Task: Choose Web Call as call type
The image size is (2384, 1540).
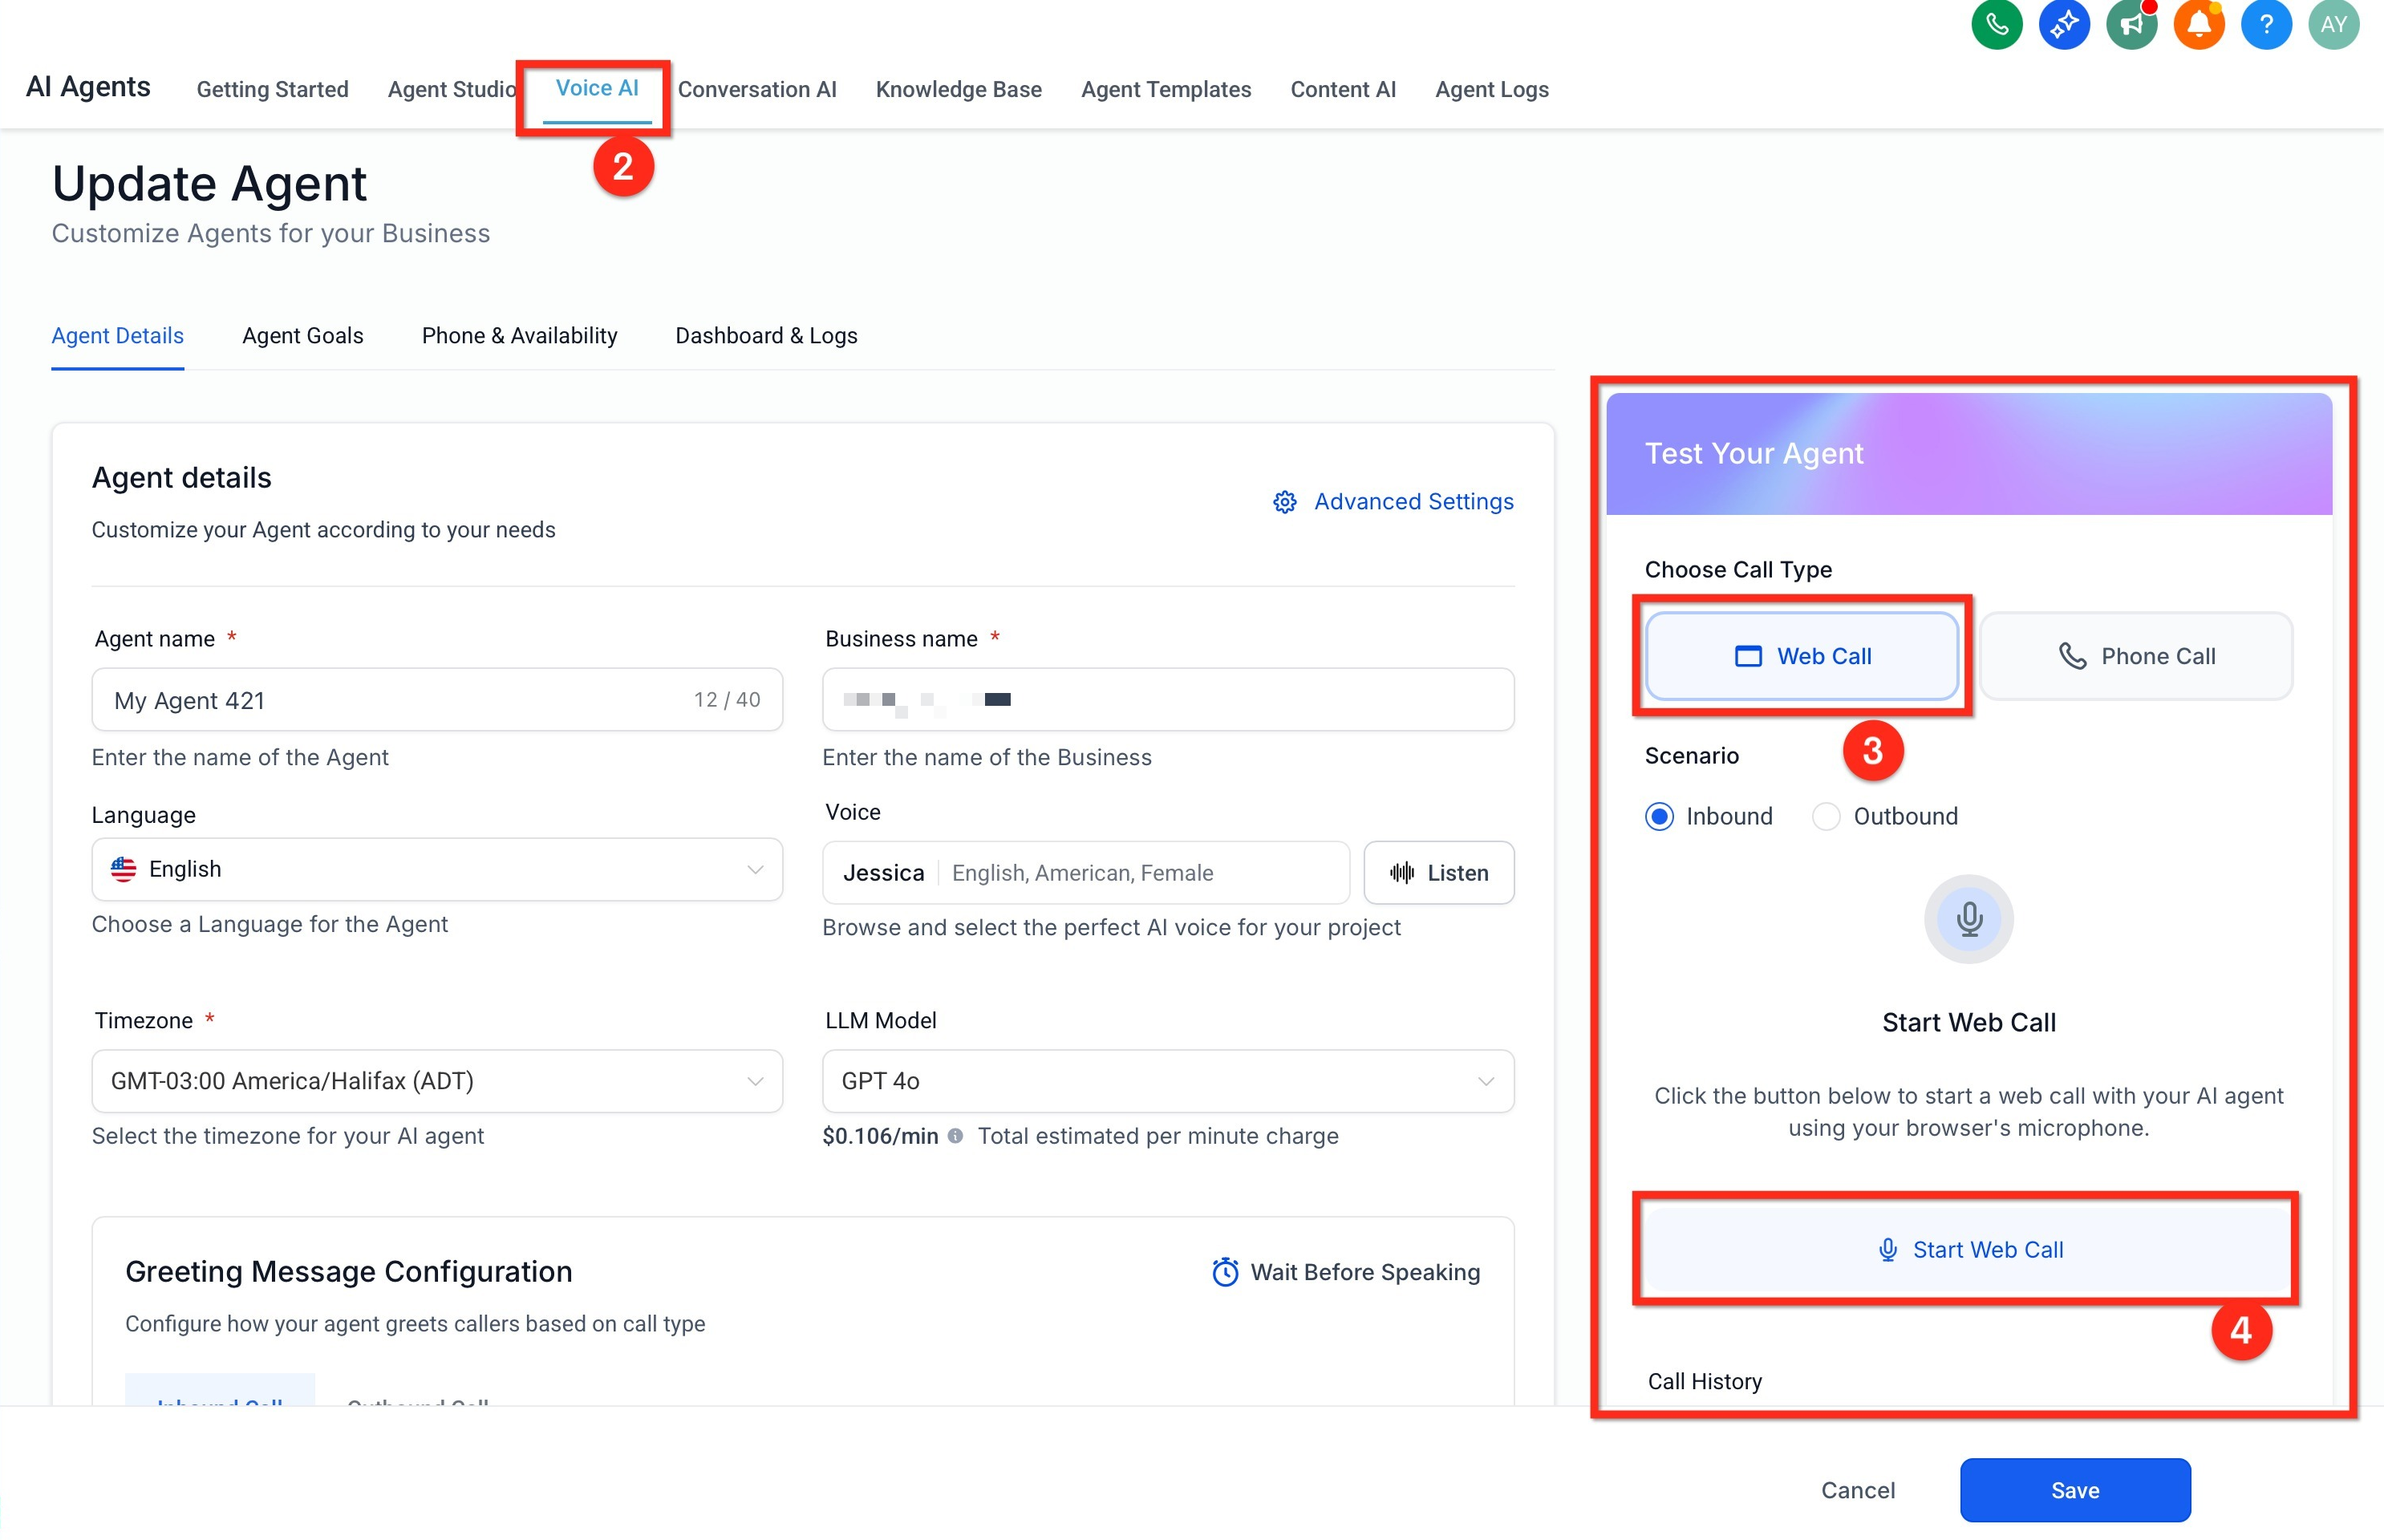Action: pyautogui.click(x=1802, y=656)
